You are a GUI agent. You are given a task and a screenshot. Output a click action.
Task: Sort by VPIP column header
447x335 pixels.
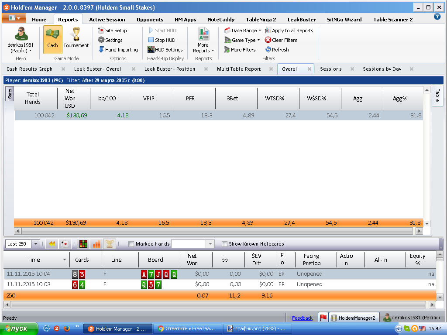153,98
